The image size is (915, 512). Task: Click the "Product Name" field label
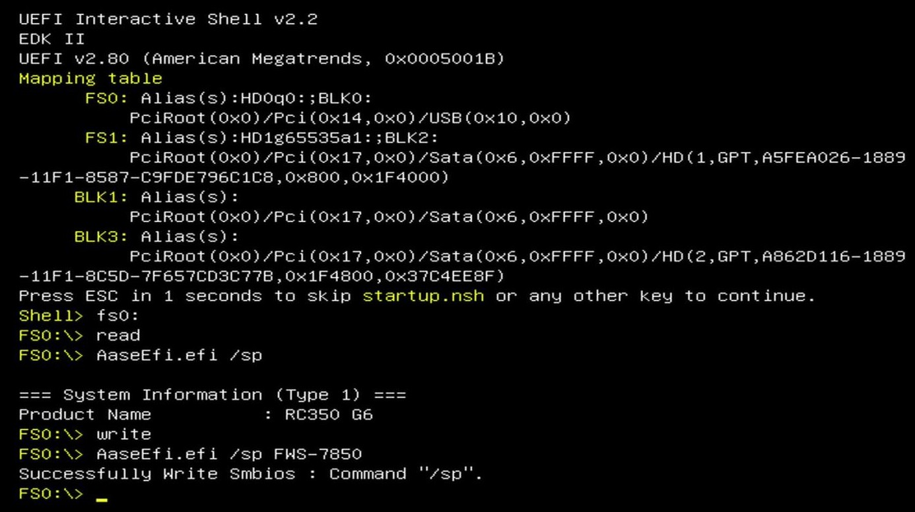point(85,414)
